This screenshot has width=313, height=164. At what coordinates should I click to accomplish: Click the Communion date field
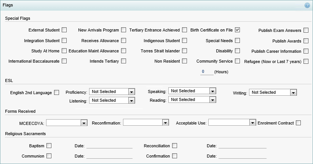coord(109,156)
